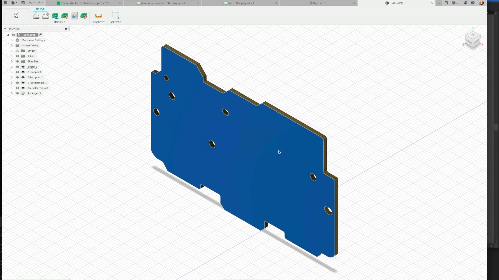The image size is (499, 280).
Task: Click the push to PCB icon
Action: tap(55, 16)
